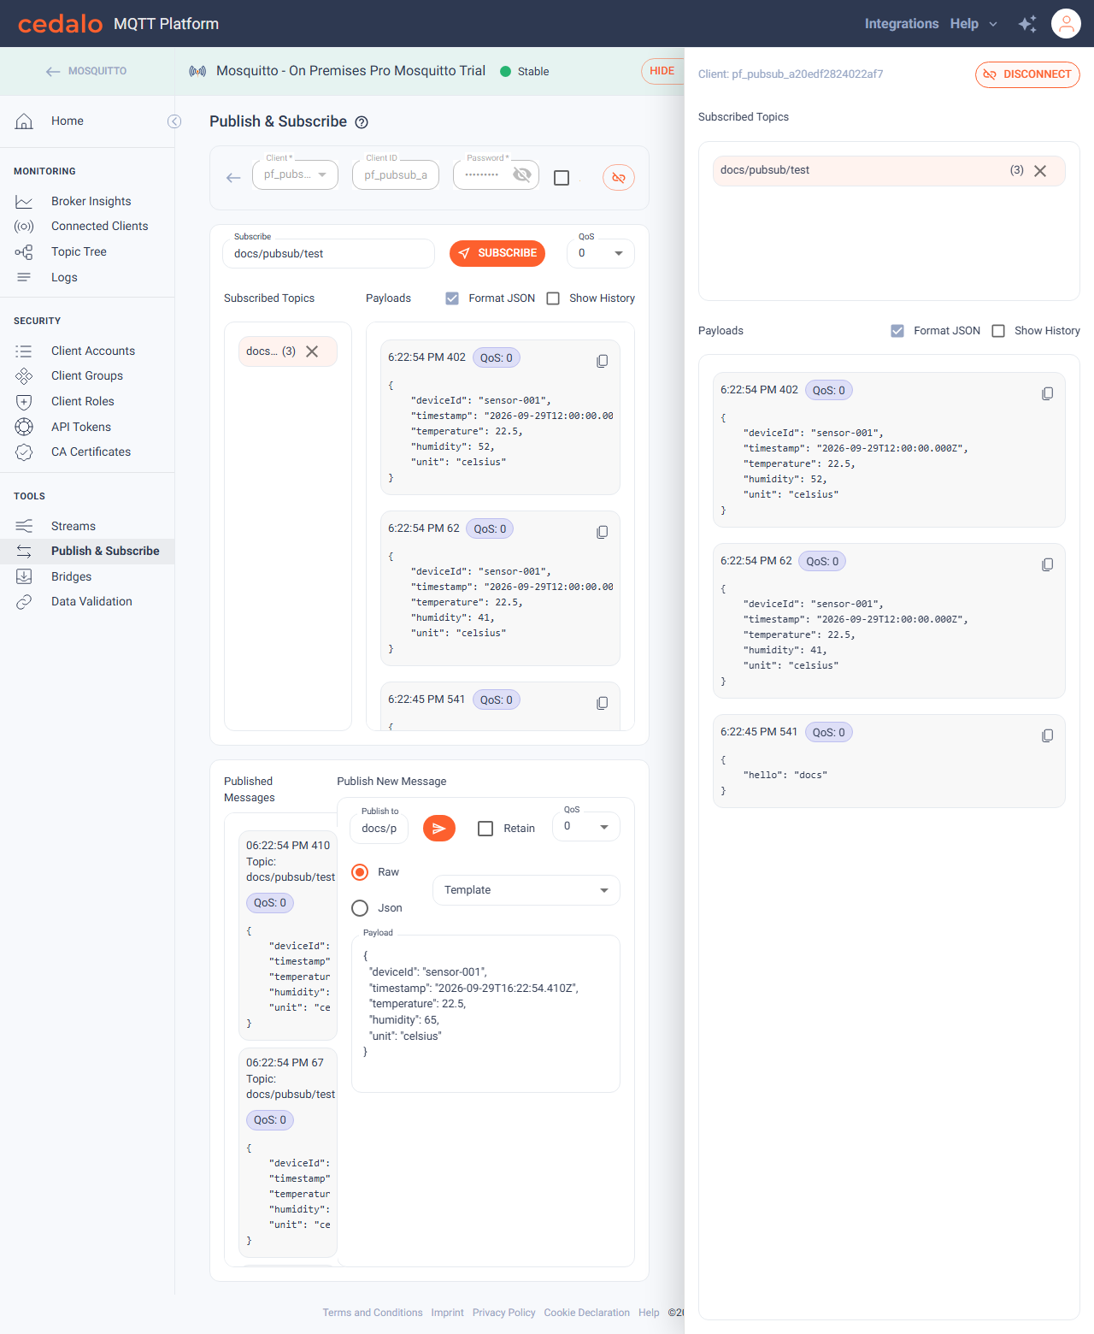The height and width of the screenshot is (1334, 1094).
Task: Enable Show History in the right panel
Action: point(998,331)
